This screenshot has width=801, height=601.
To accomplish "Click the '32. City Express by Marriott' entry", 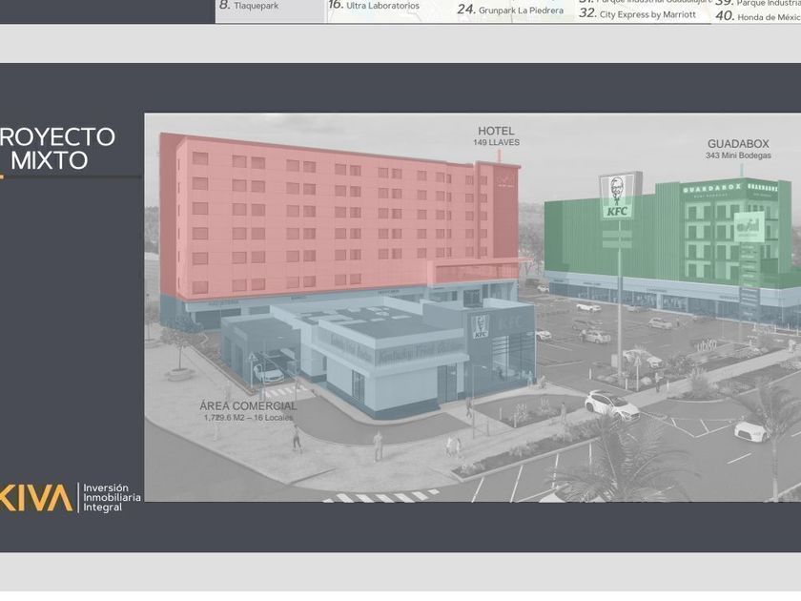I will pos(637,14).
